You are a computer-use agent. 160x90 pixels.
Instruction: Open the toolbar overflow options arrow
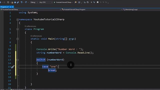pyautogui.click(x=108, y=3)
